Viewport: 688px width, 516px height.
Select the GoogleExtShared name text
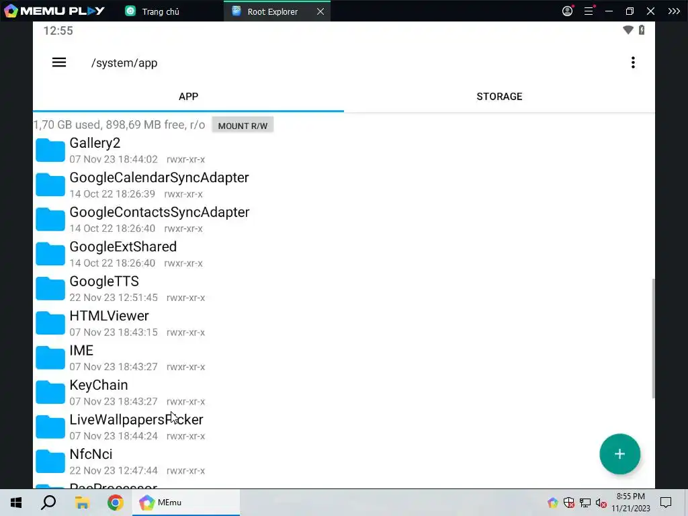[123, 247]
